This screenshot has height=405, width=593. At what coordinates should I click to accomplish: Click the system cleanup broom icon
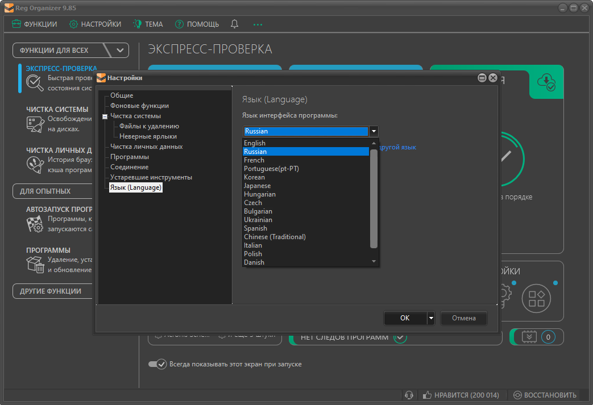click(x=35, y=124)
